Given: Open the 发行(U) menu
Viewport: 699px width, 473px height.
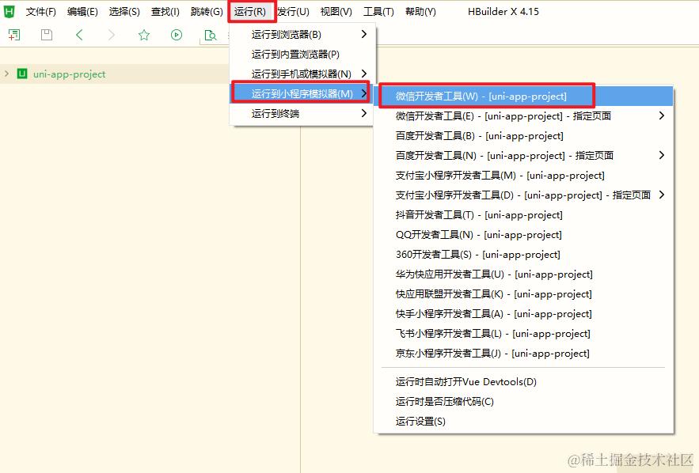Looking at the screenshot, I should pyautogui.click(x=293, y=12).
